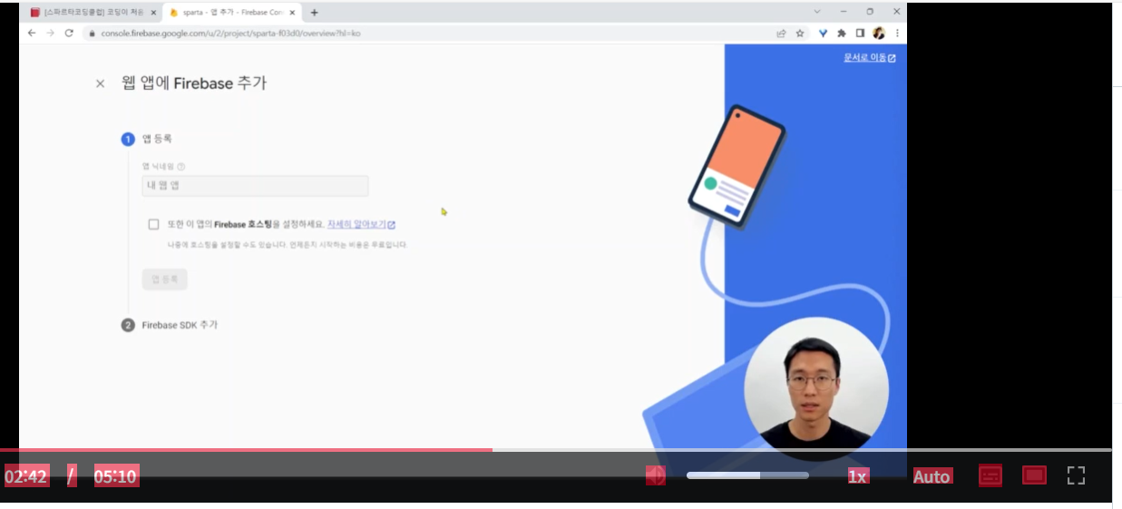Click the 05:10 total duration display
The image size is (1122, 509).
tap(116, 476)
